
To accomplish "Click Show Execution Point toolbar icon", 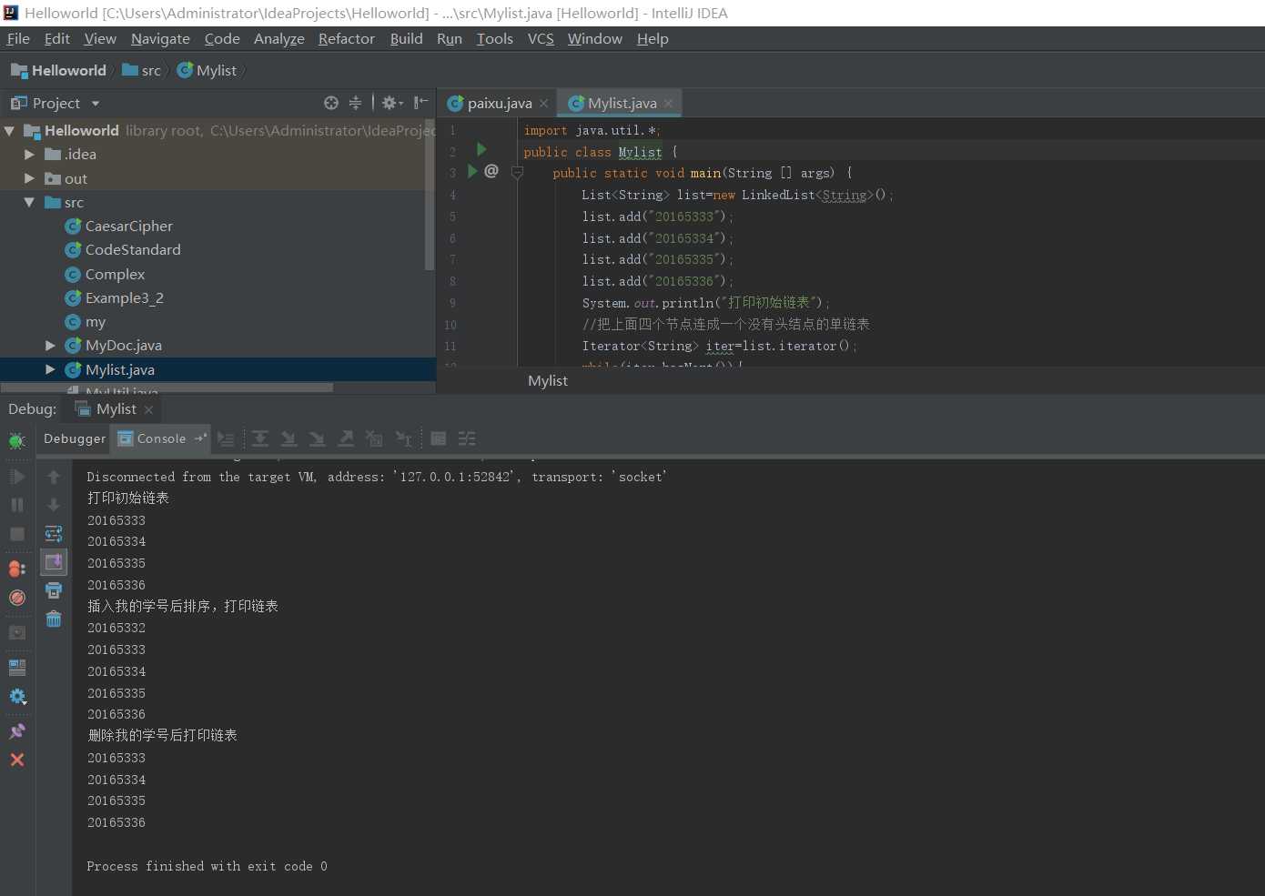I will click(x=226, y=439).
